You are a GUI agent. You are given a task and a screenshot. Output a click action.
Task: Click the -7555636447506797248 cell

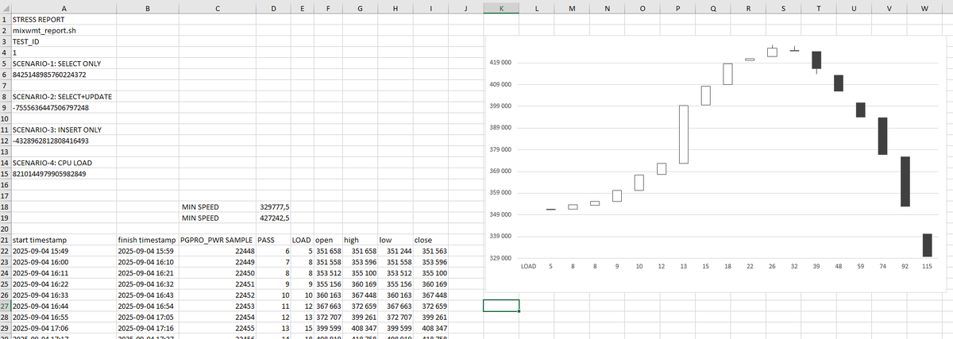pos(64,107)
